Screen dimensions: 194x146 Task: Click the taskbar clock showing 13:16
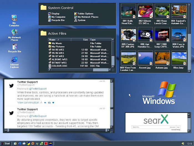189,144
